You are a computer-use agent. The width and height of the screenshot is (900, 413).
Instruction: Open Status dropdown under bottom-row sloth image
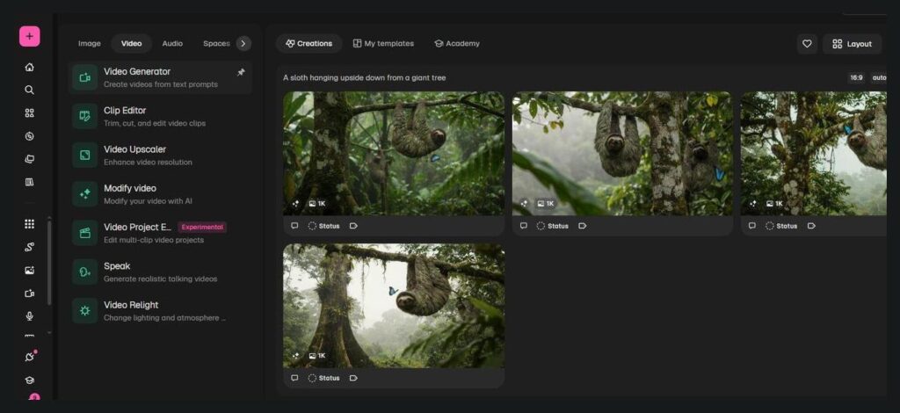[x=323, y=378]
